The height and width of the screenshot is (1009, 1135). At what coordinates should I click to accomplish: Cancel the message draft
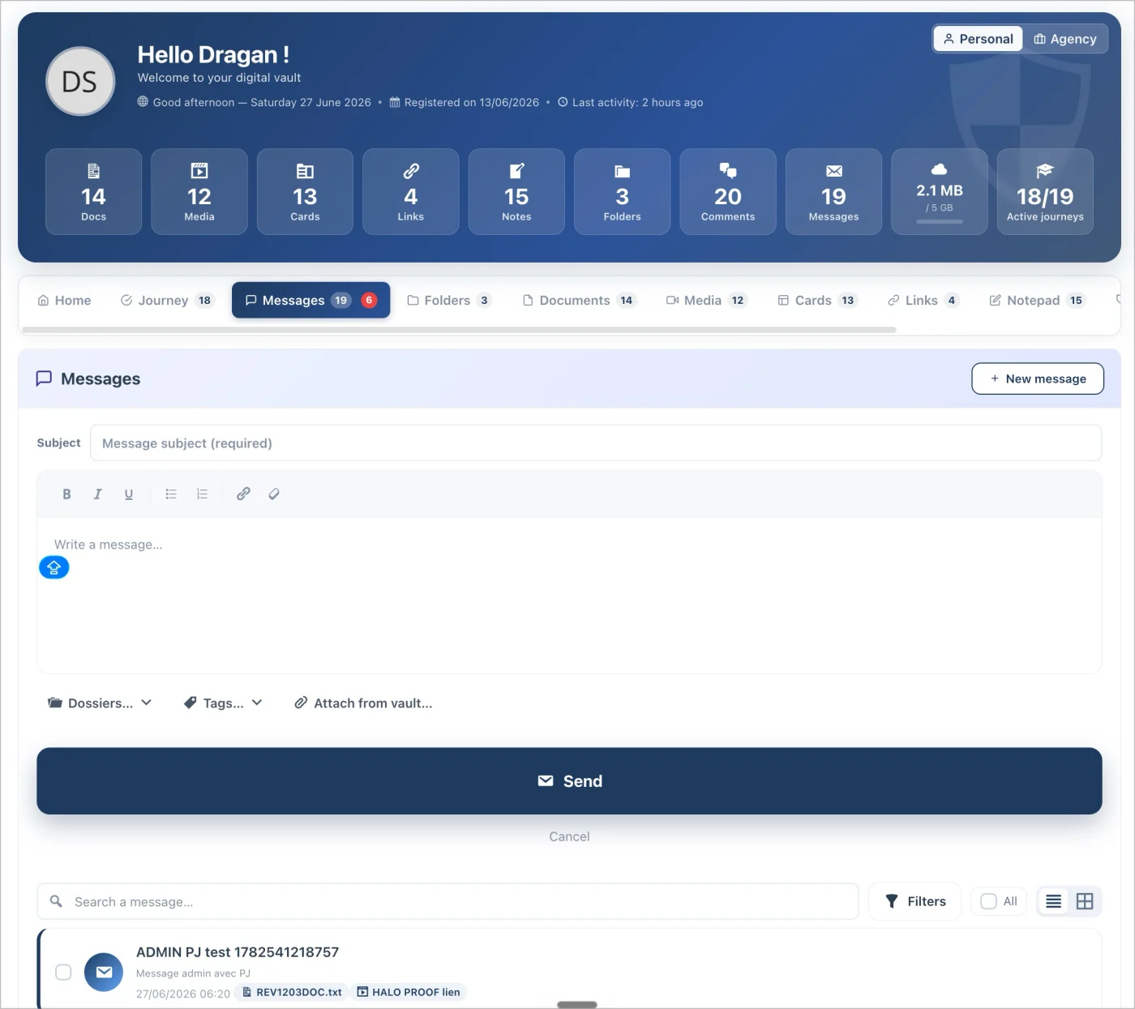click(x=569, y=836)
